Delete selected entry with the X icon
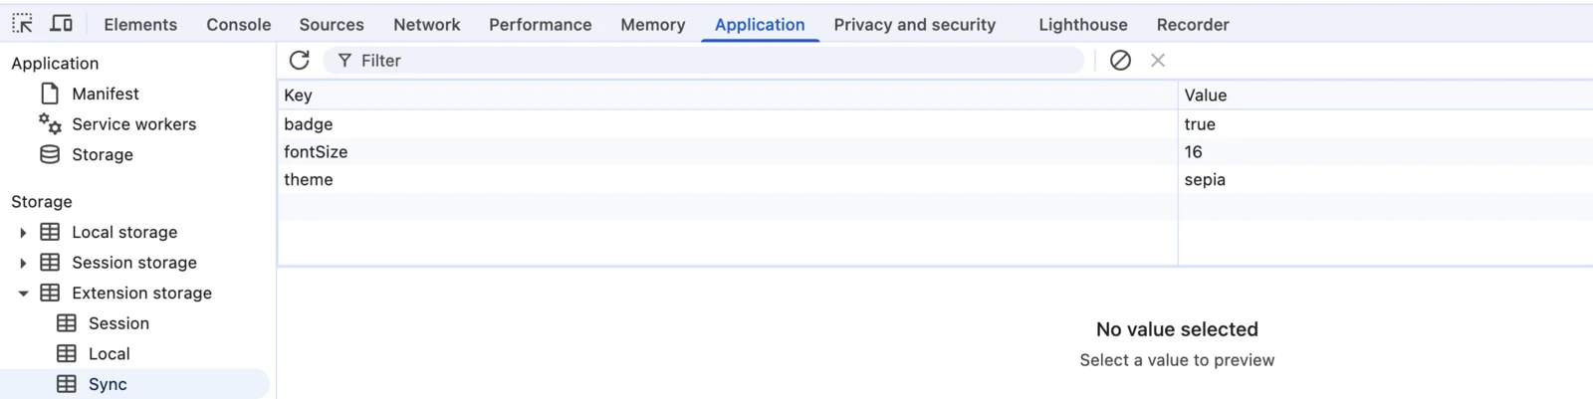Screen dimensions: 1593x399 tap(1158, 61)
